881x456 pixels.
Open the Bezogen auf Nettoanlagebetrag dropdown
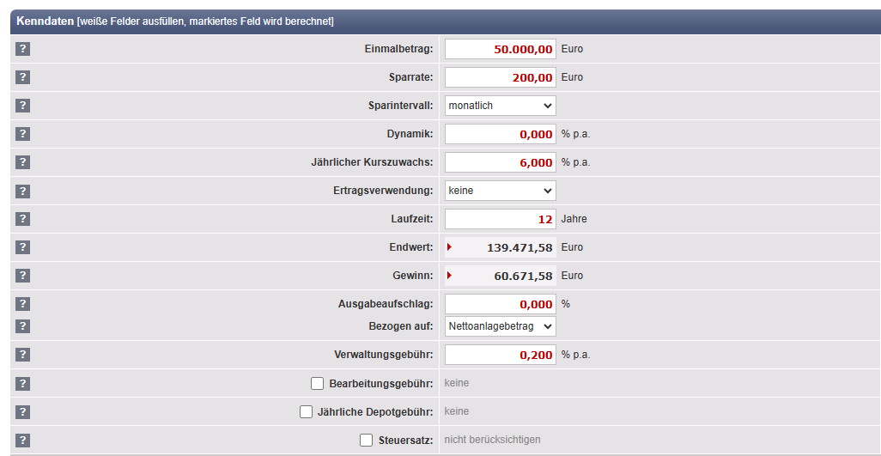500,326
